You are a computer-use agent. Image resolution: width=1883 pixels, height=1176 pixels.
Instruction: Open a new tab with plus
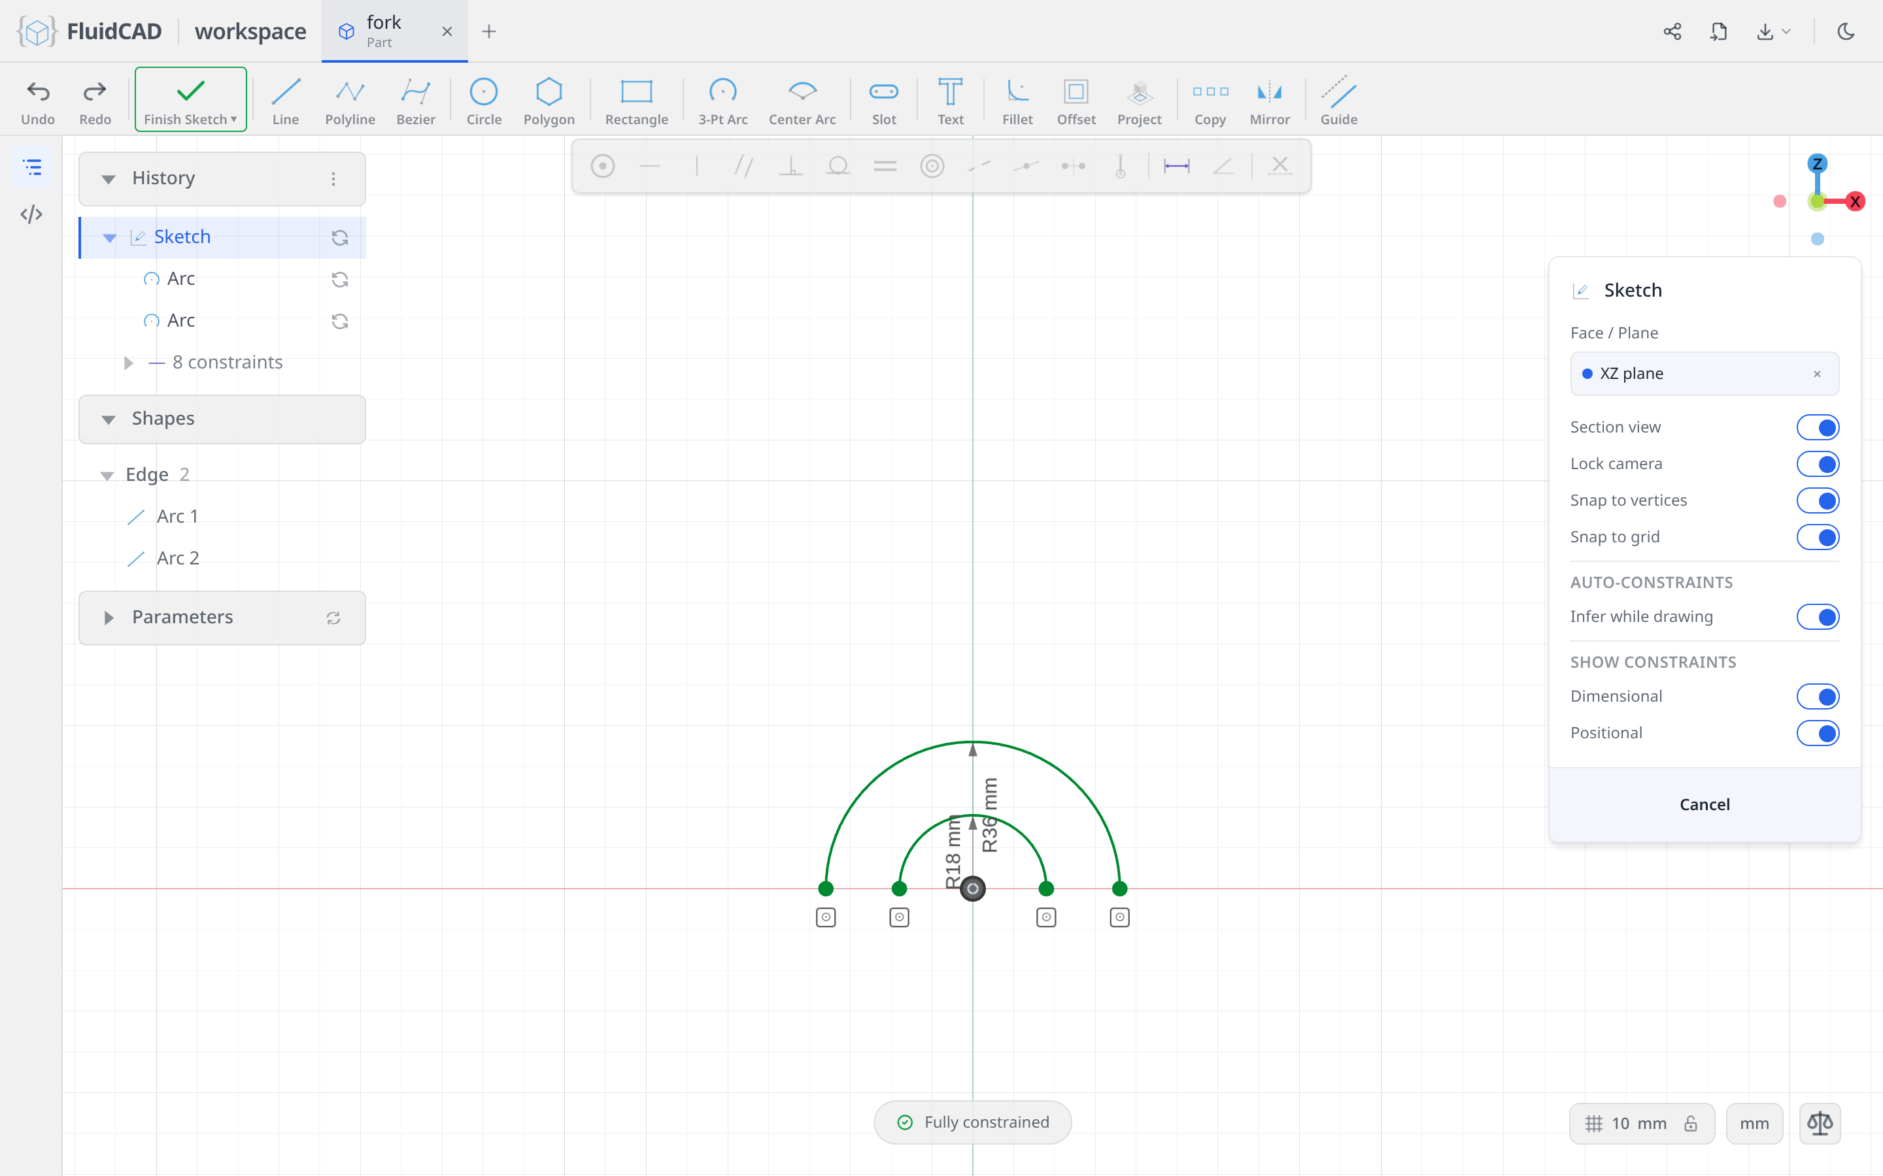[x=488, y=31]
